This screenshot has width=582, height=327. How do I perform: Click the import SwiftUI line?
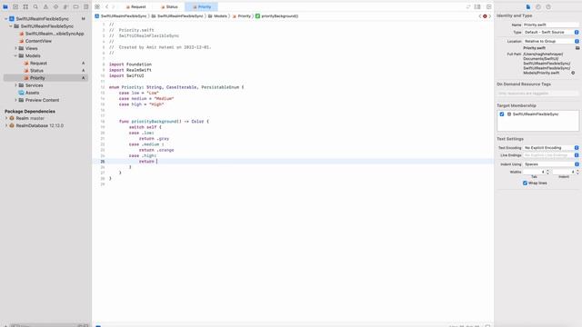click(126, 75)
